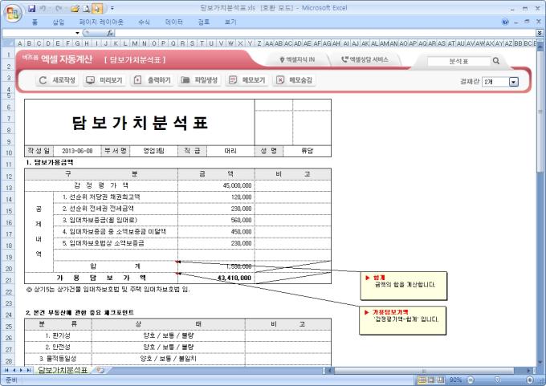Click the horizontal scrollbar
Screen dimensions: 546x386
coord(423,370)
